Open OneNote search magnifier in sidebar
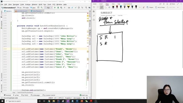Viewport: 183px width, 103px height. pyautogui.click(x=94, y=16)
